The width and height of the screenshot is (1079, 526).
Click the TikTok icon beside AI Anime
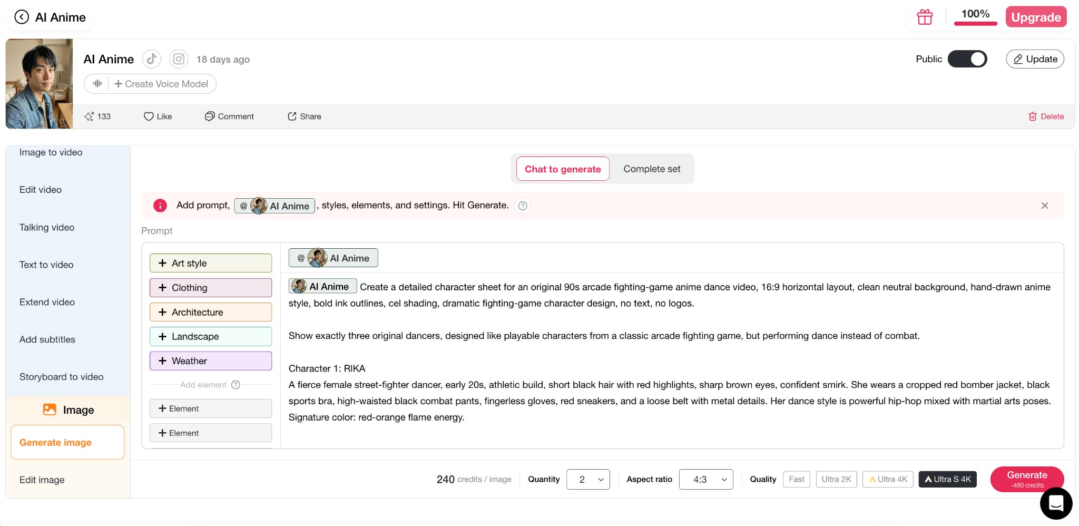click(152, 59)
